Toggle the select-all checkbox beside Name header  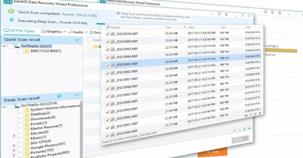pos(108,27)
